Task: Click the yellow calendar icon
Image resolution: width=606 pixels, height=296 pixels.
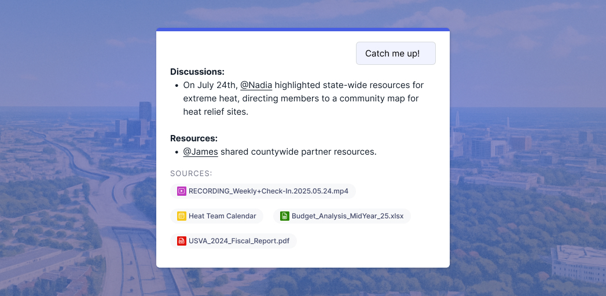Action: pyautogui.click(x=182, y=216)
